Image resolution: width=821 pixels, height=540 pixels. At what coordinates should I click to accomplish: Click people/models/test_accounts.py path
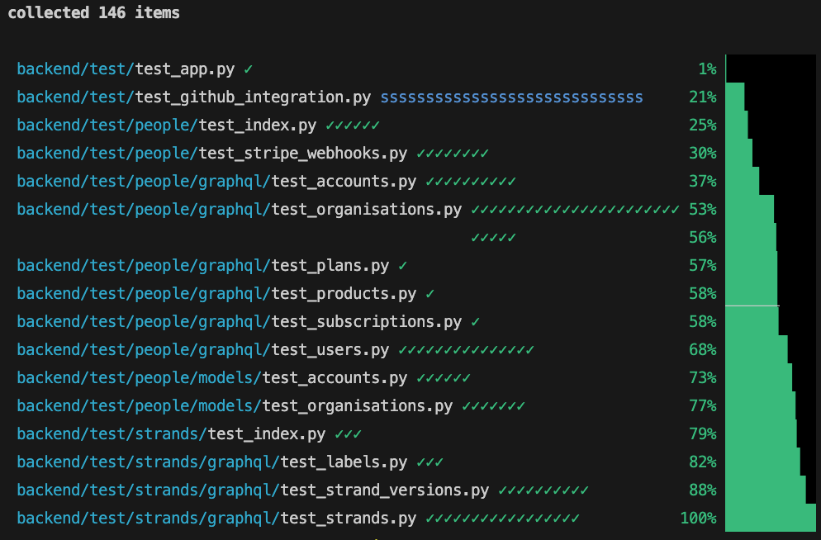212,378
